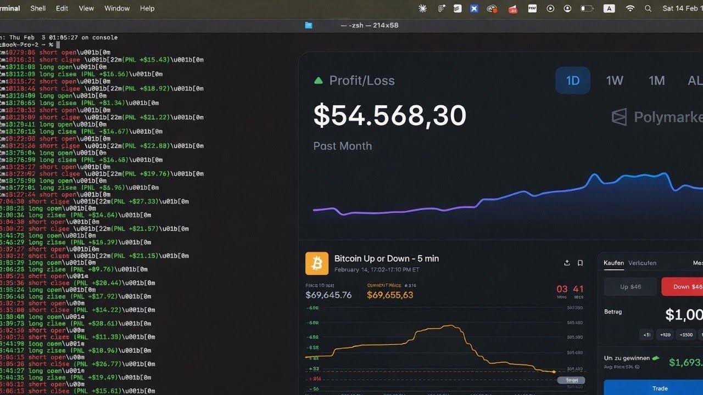Image resolution: width=703 pixels, height=395 pixels.
Task: Add the first quick-amount chip to Betrag
Action: click(x=647, y=335)
